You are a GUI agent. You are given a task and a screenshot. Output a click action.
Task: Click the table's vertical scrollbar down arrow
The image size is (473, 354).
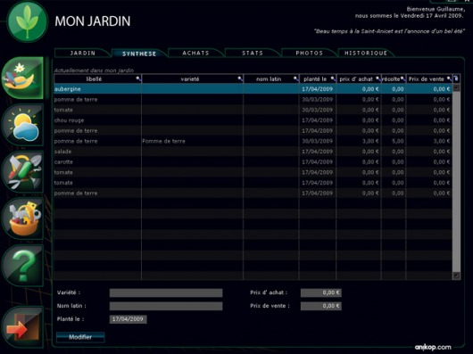point(456,276)
